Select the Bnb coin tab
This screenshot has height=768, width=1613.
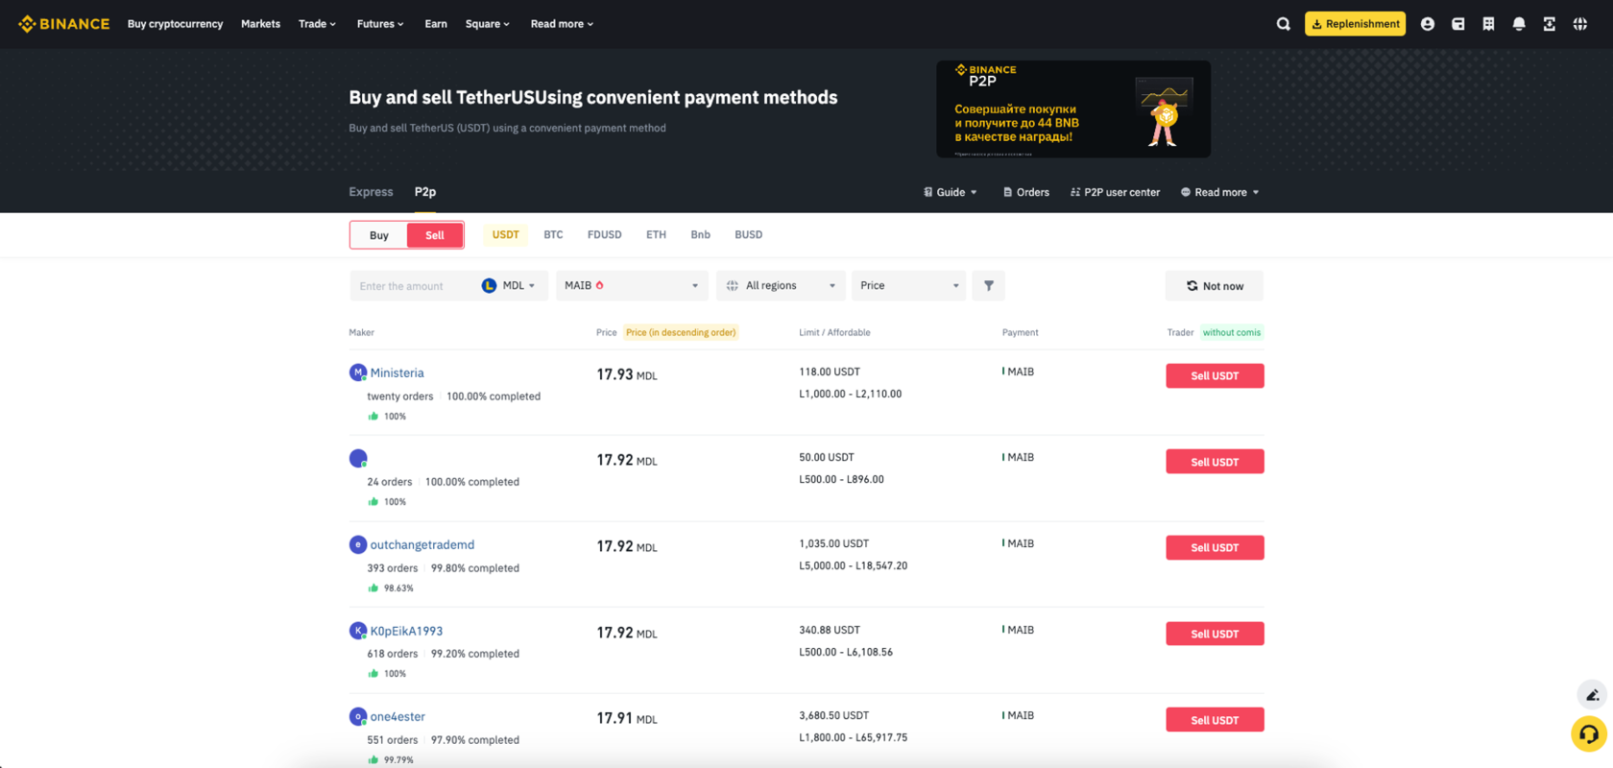click(701, 234)
